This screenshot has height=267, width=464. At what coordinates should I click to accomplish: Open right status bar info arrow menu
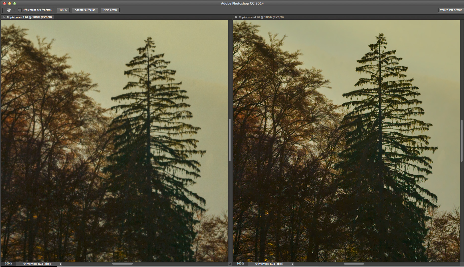tap(292, 264)
